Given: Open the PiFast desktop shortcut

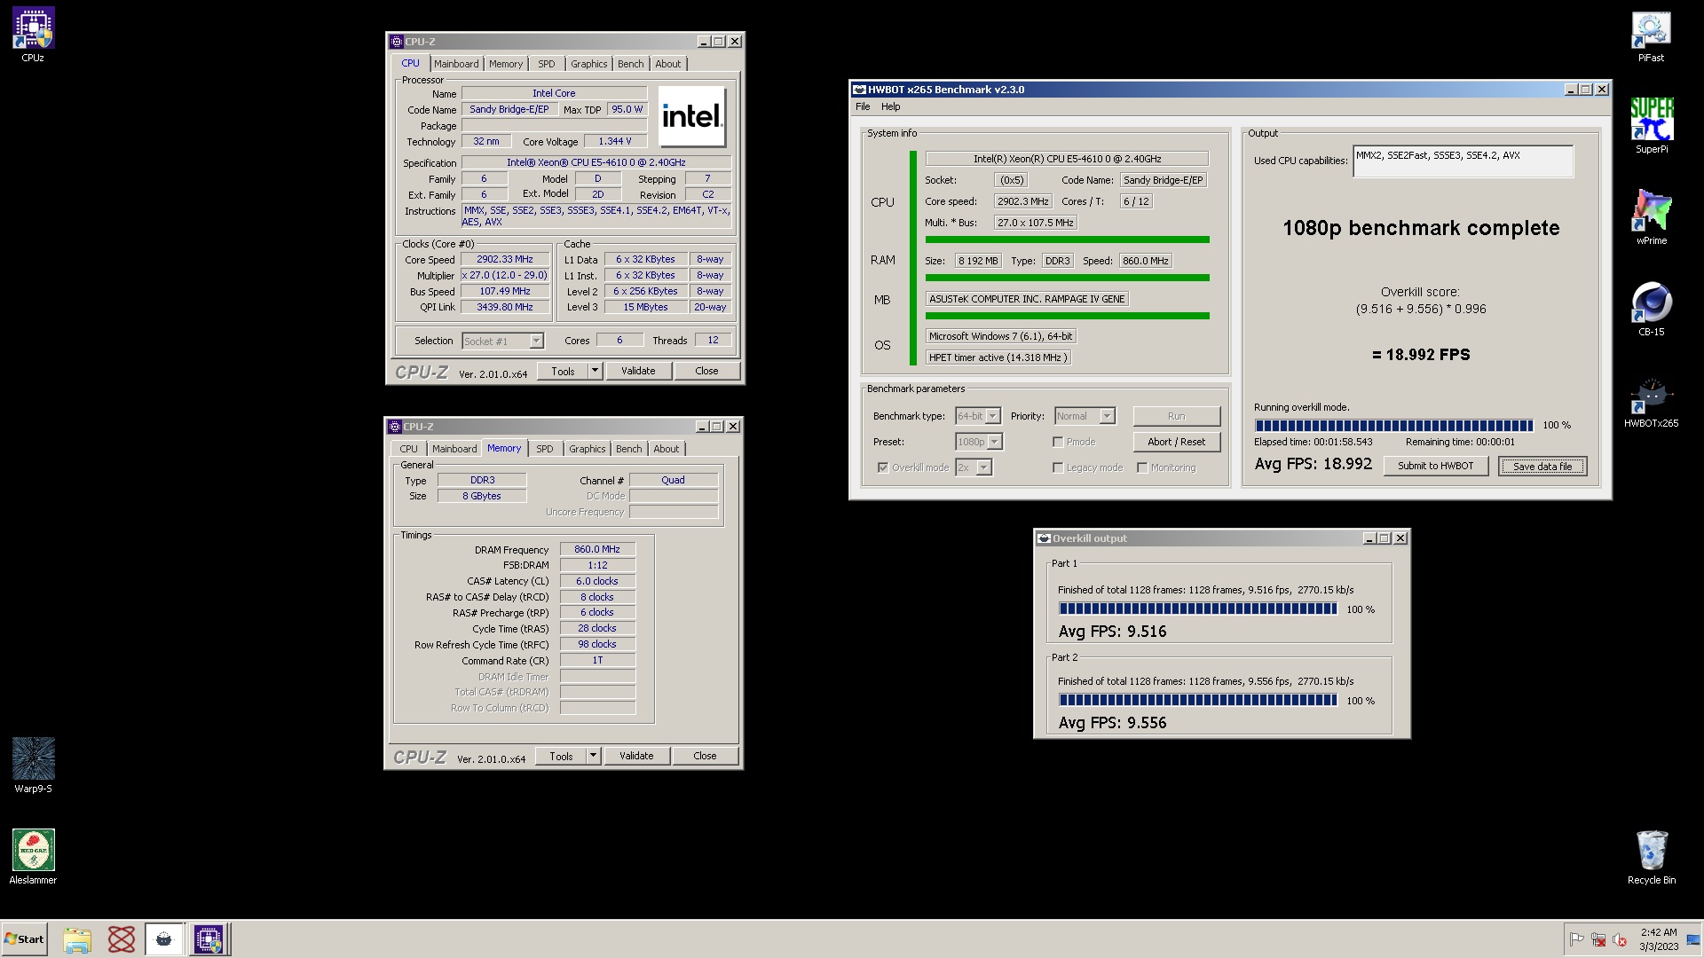Looking at the screenshot, I should [x=1651, y=35].
